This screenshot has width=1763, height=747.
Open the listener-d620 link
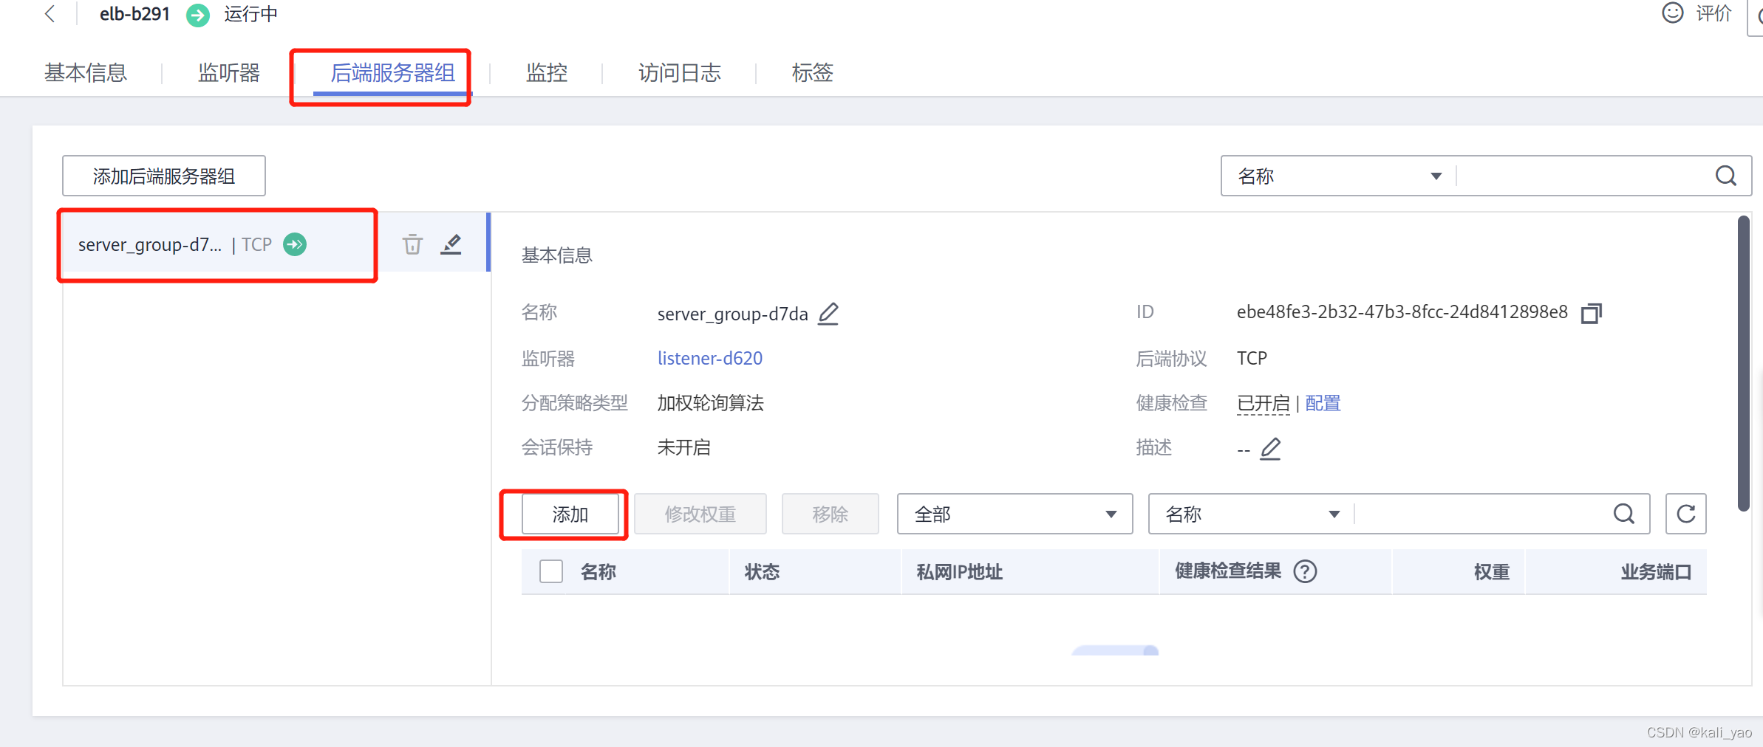point(710,358)
